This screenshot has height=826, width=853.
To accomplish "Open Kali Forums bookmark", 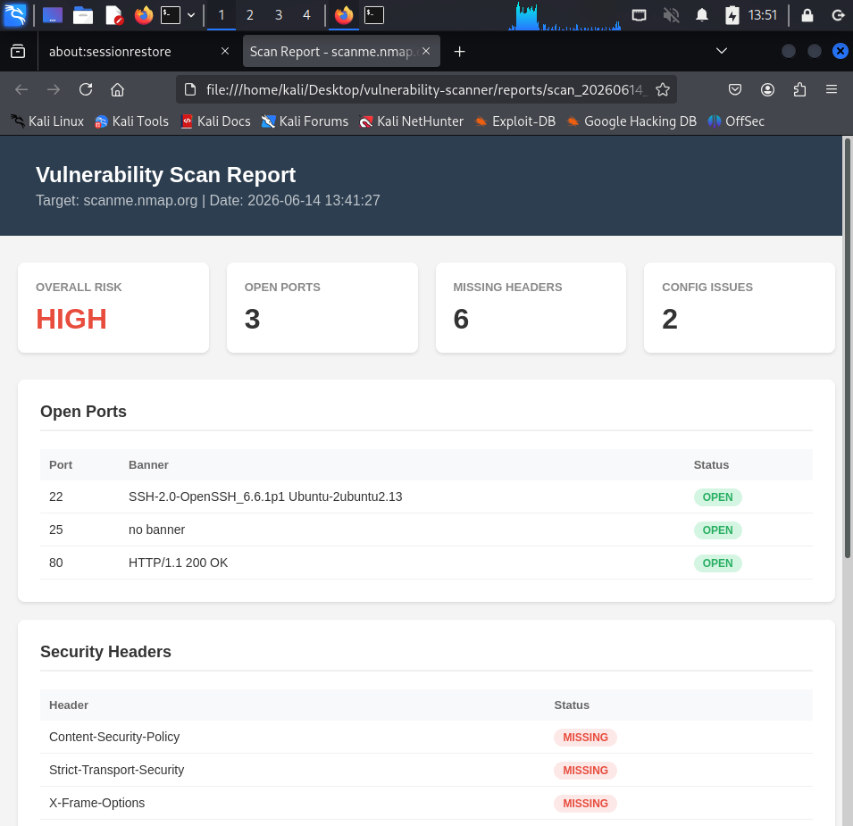I will pyautogui.click(x=305, y=121).
